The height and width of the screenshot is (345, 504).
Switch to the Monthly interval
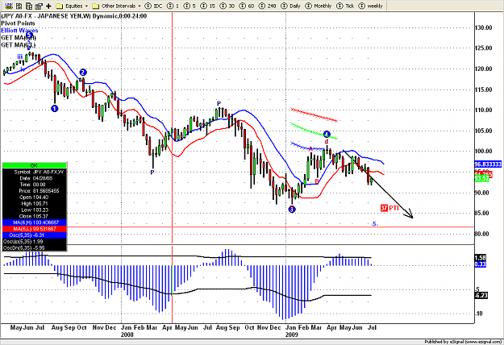pyautogui.click(x=319, y=6)
